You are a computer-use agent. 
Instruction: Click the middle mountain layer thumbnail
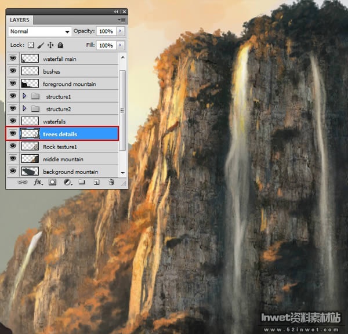[30, 159]
